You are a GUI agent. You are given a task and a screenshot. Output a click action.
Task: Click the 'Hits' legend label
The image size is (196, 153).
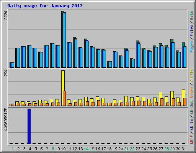[191, 16]
